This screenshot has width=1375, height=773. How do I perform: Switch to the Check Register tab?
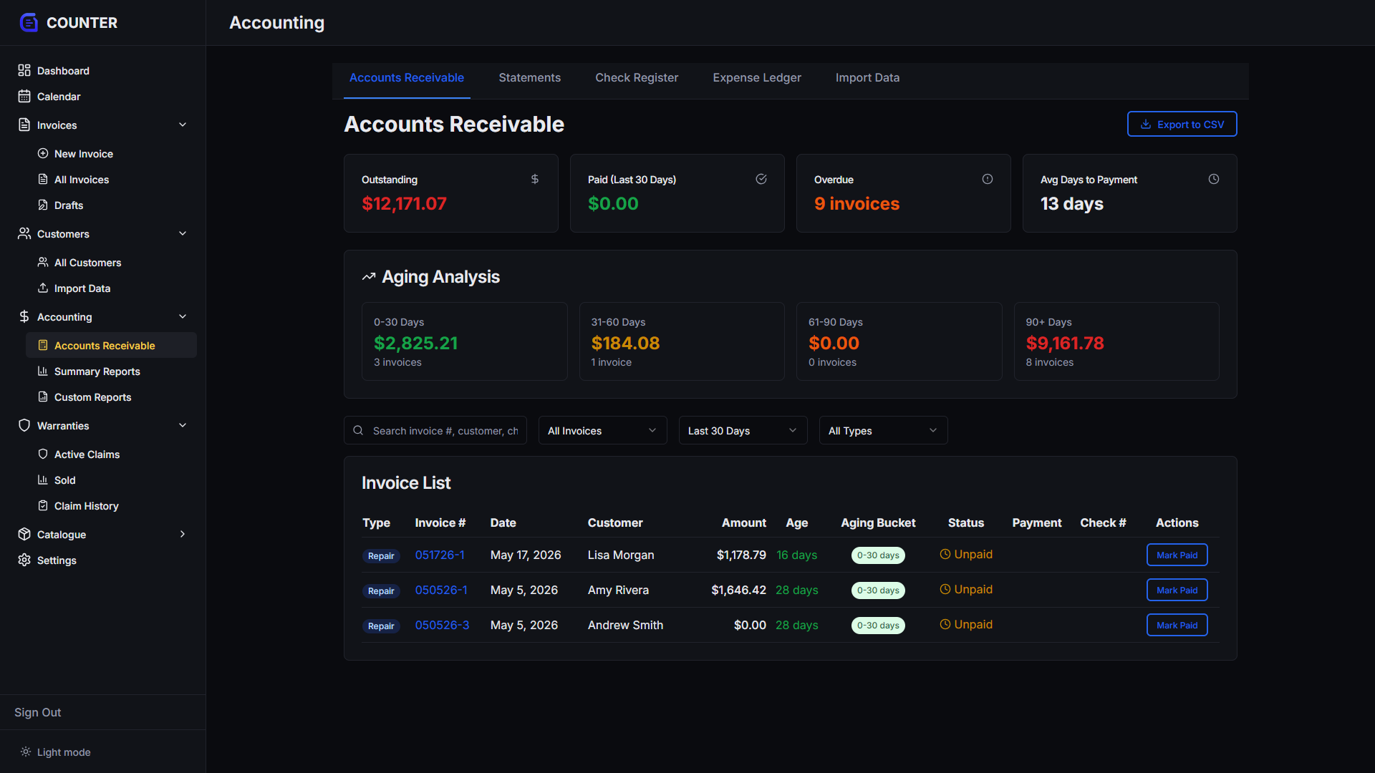[x=637, y=77]
